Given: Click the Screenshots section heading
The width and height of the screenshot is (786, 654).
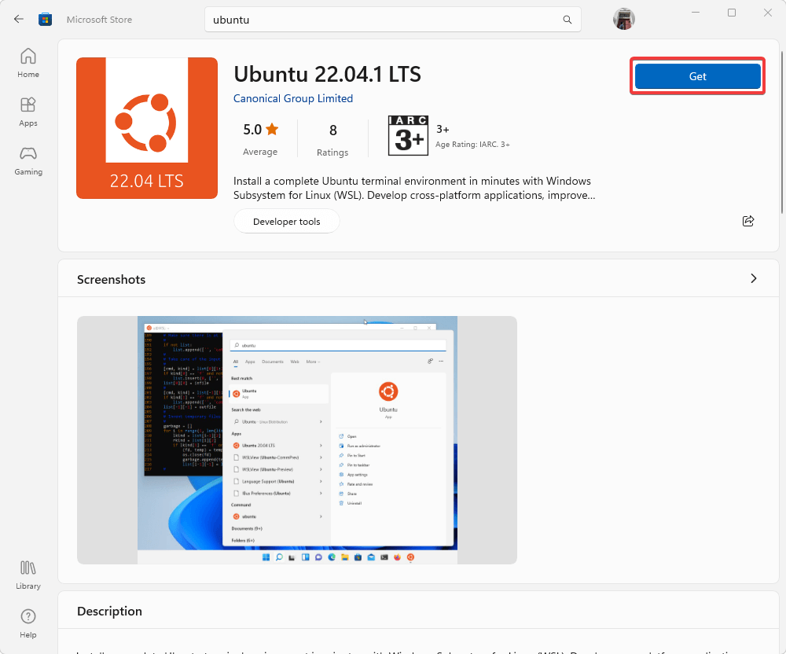Looking at the screenshot, I should (x=112, y=280).
